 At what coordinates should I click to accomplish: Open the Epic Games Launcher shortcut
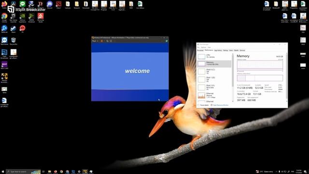[x=14, y=17]
